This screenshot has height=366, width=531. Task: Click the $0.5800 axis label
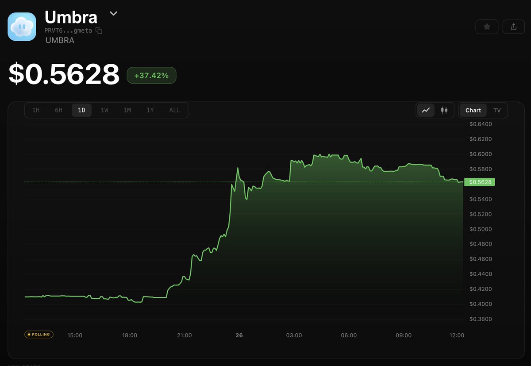click(481, 169)
